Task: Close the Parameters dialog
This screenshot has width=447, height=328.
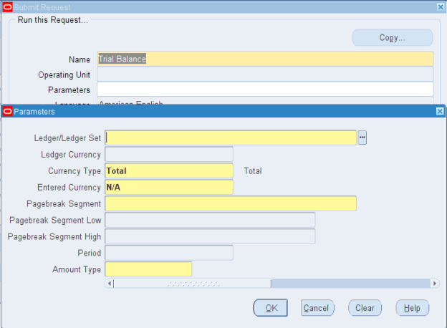Action: tap(439, 111)
